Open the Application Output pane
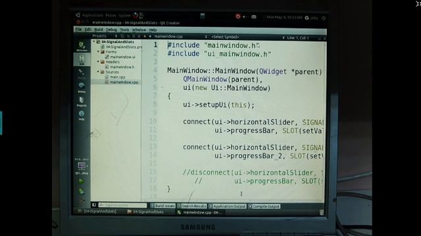This screenshot has height=236, width=421. tap(228, 206)
